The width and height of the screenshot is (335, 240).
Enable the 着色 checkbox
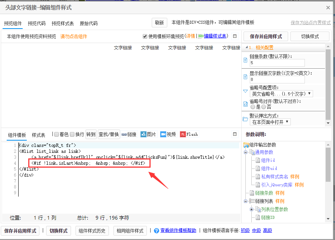[x=57, y=134]
